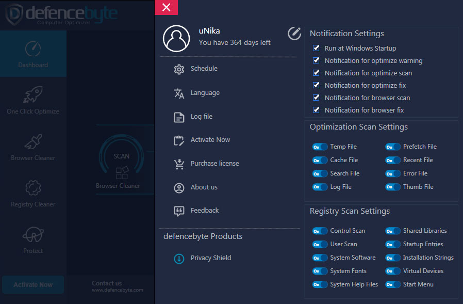Click the Contact us text
This screenshot has height=304, width=463.
coord(107,283)
